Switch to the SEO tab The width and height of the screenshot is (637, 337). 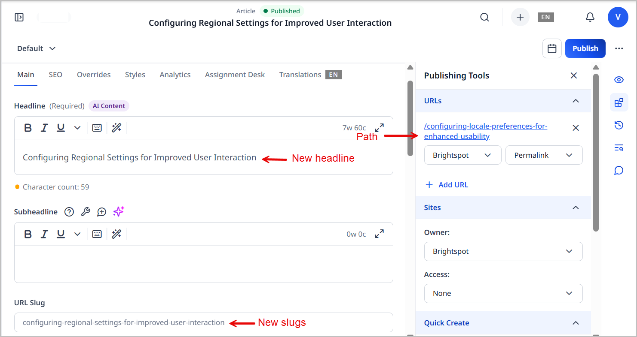click(x=55, y=75)
